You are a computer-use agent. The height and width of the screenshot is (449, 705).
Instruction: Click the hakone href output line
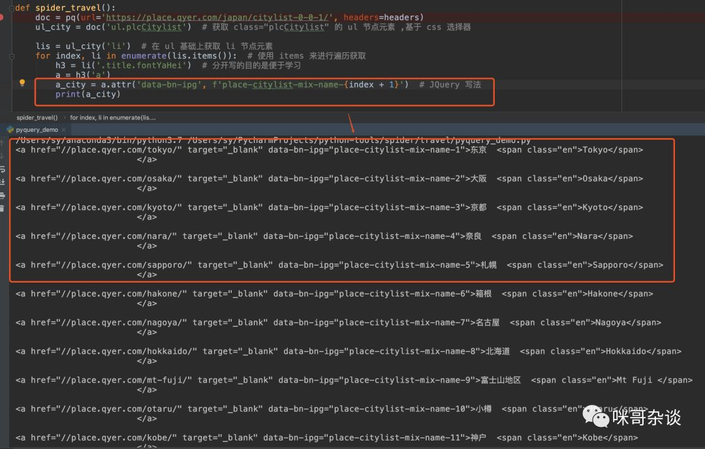coord(334,294)
